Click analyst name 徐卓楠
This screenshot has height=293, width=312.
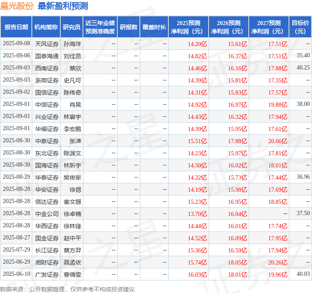pos(72,214)
